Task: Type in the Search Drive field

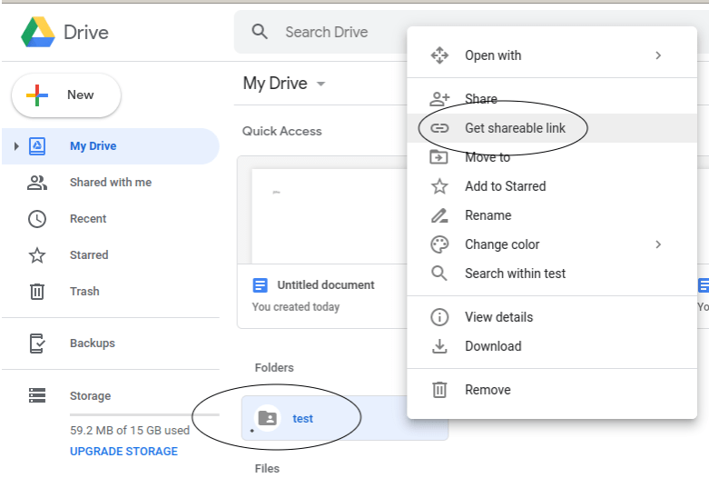Action: click(336, 32)
